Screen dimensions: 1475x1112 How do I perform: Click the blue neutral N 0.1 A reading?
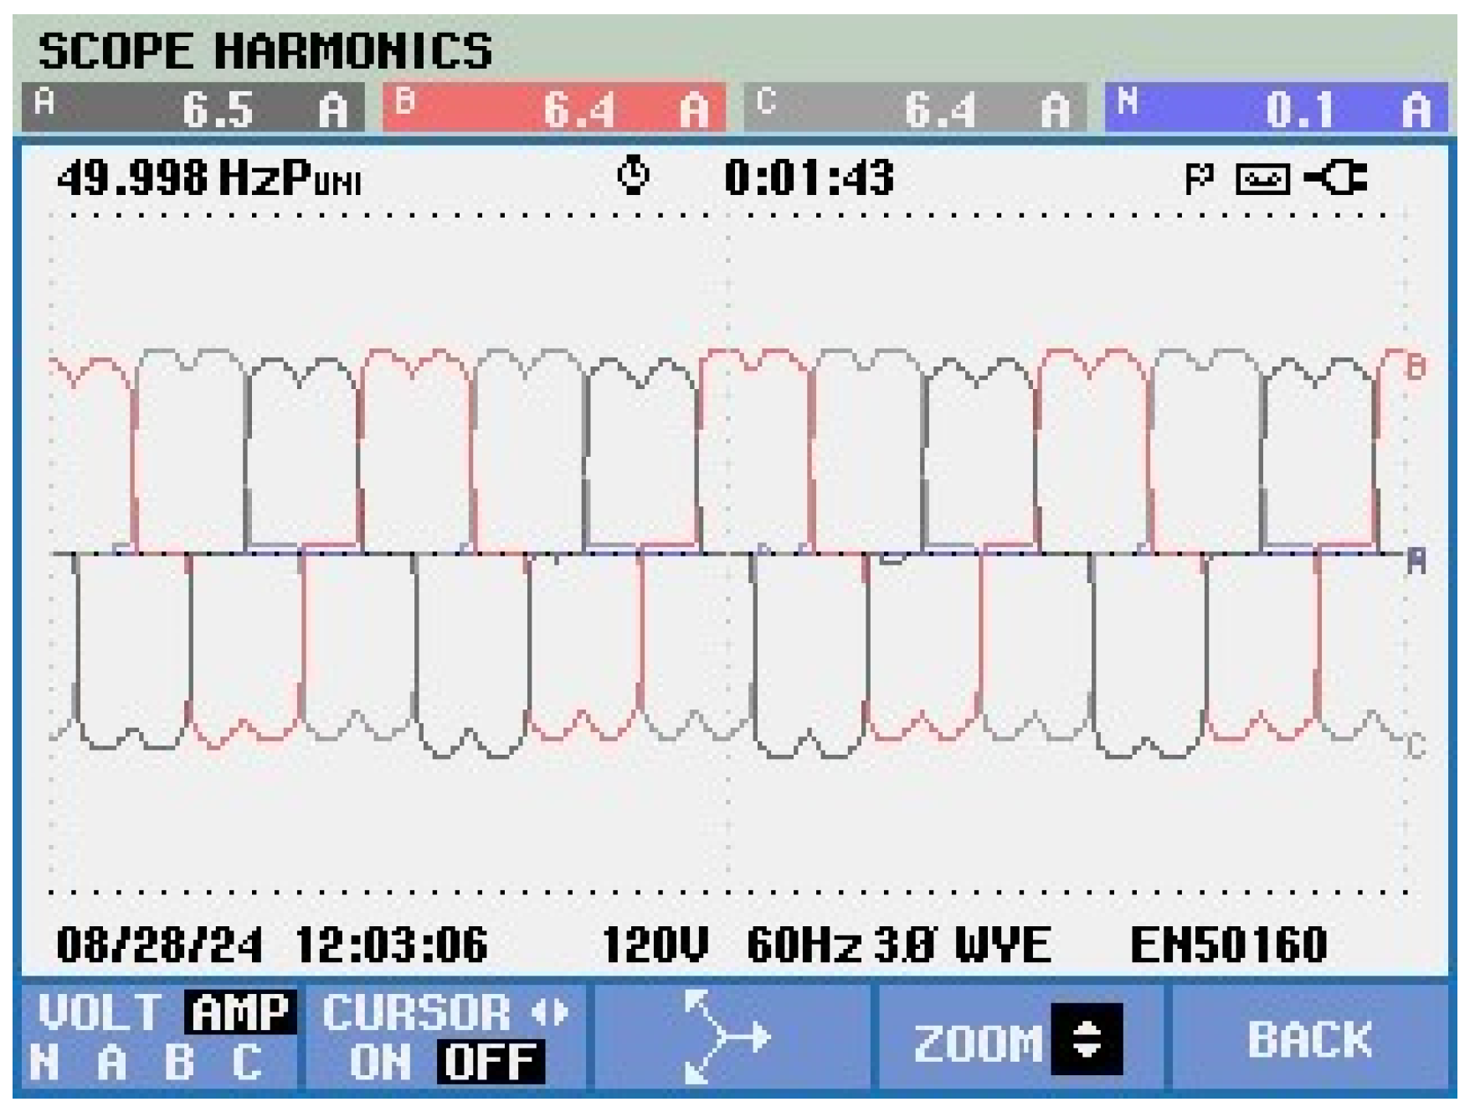point(1276,109)
